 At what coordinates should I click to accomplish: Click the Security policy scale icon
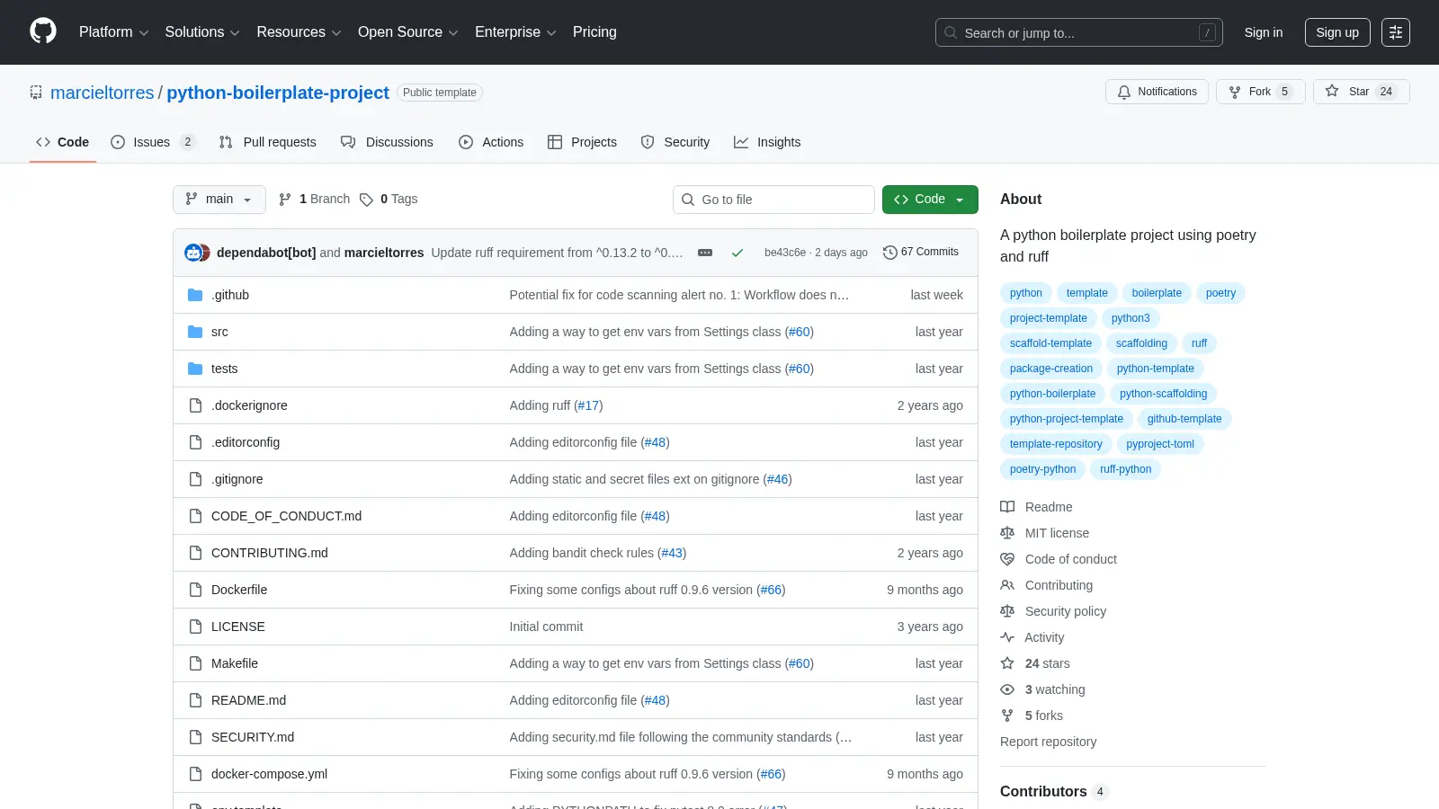pyautogui.click(x=1007, y=611)
